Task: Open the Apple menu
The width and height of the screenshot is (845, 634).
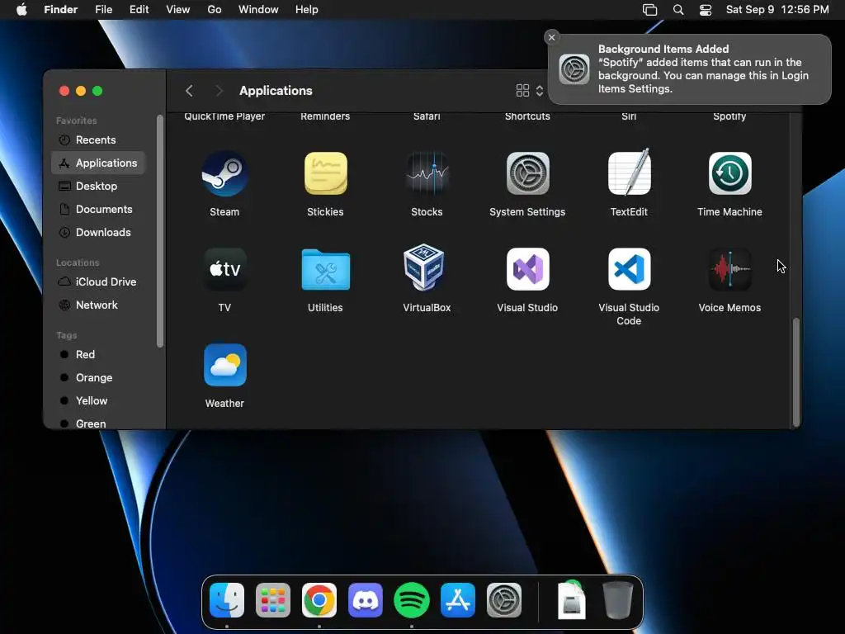Action: 21,10
